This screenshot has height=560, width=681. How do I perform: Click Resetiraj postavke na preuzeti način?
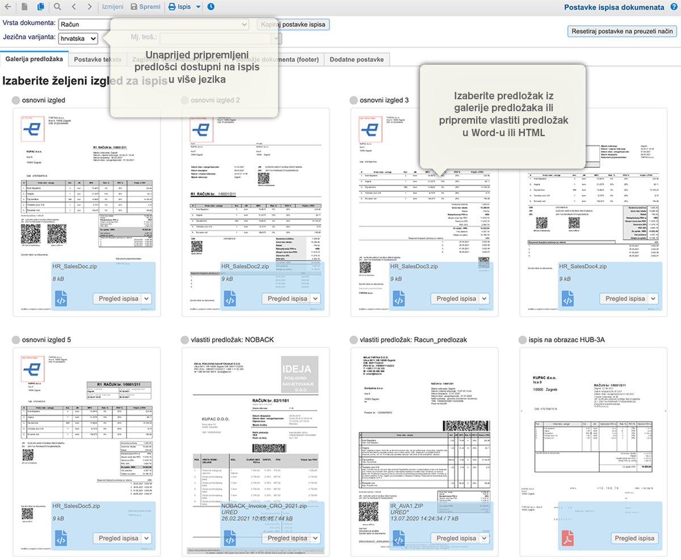click(622, 31)
